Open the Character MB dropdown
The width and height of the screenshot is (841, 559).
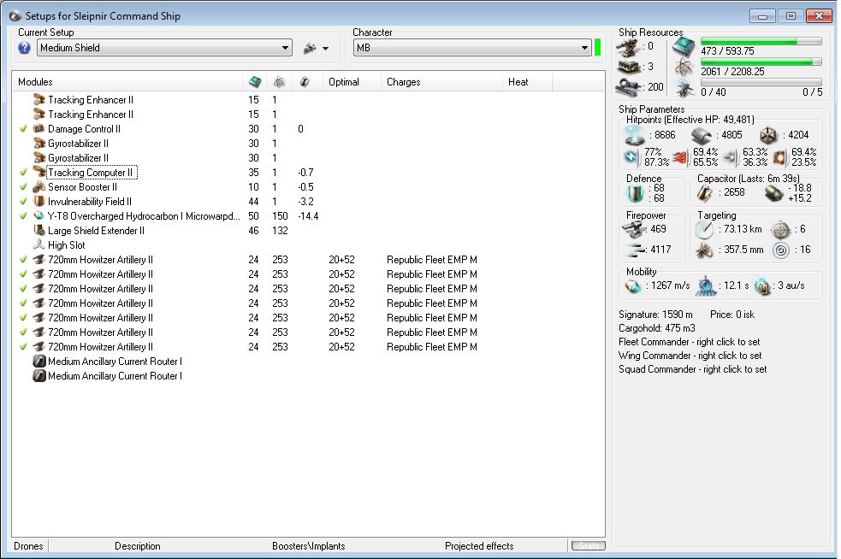point(472,48)
